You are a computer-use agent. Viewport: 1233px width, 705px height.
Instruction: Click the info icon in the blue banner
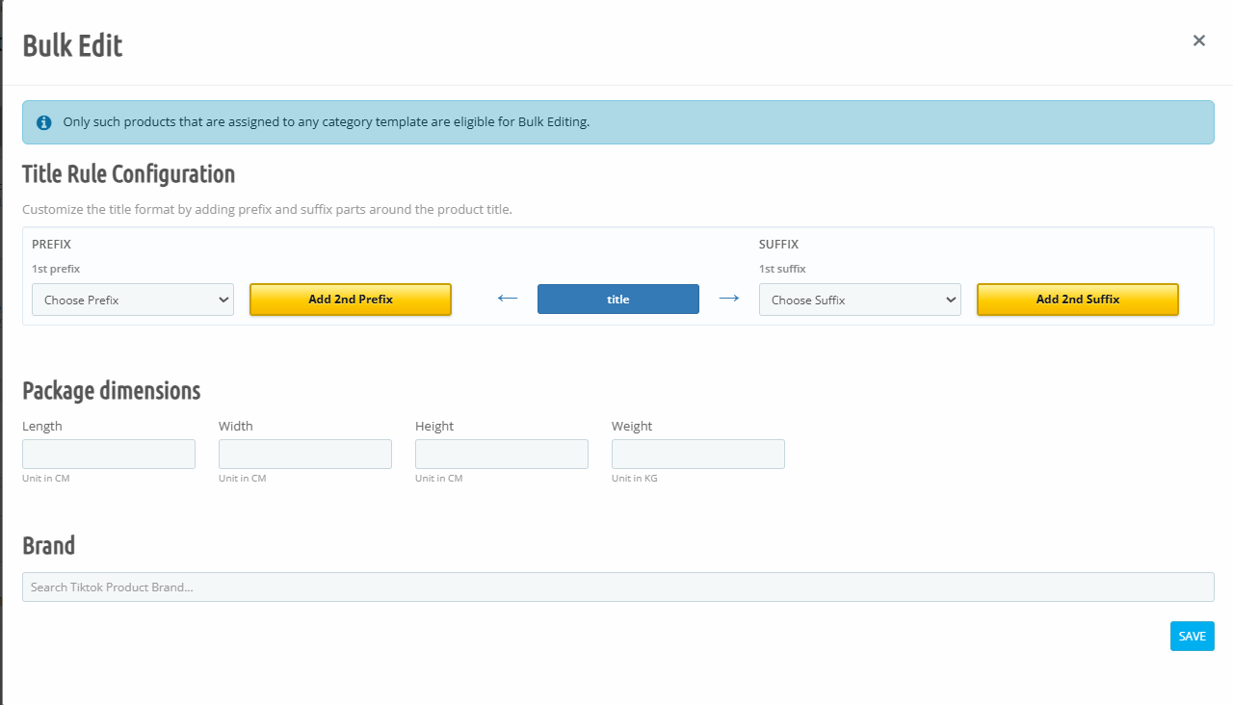pyautogui.click(x=43, y=123)
